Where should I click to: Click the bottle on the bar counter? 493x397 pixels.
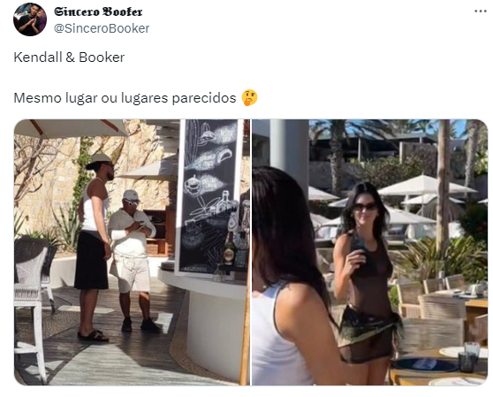(230, 249)
